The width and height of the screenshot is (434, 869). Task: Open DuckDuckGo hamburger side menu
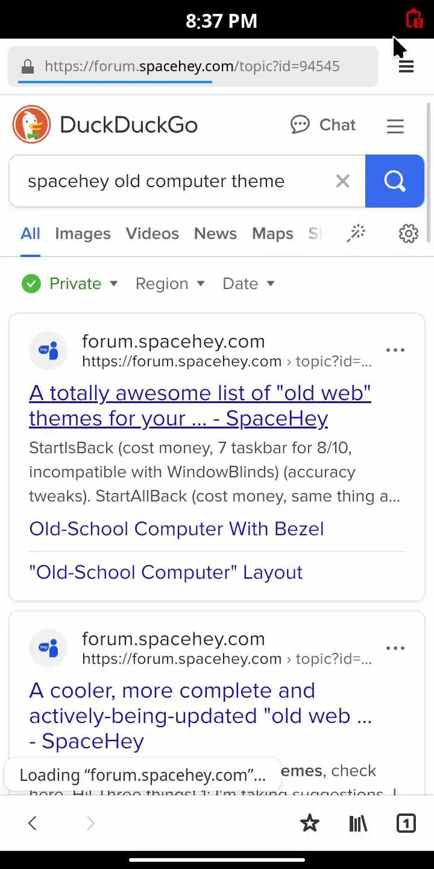click(395, 126)
